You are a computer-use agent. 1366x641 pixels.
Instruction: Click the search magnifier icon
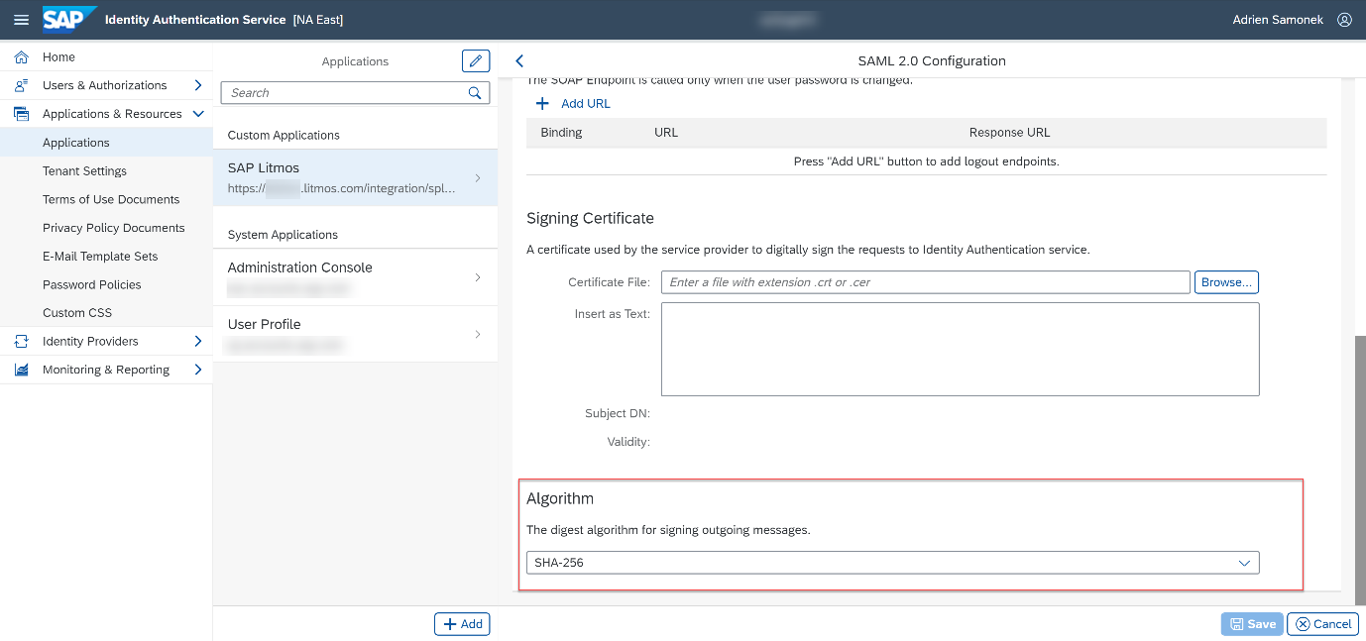click(475, 93)
